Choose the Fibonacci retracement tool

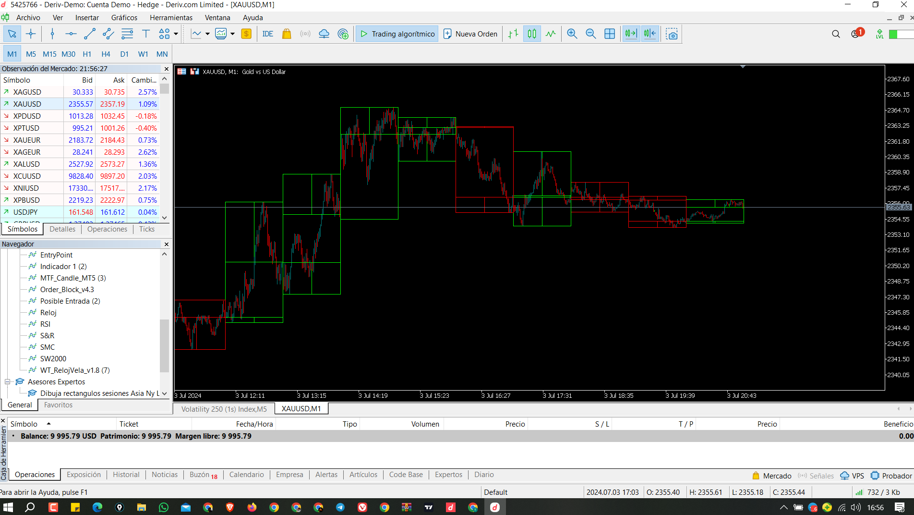click(x=127, y=34)
